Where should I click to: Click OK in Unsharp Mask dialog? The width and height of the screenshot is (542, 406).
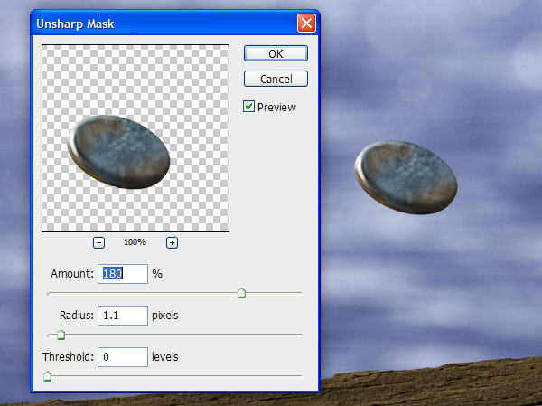tap(276, 53)
